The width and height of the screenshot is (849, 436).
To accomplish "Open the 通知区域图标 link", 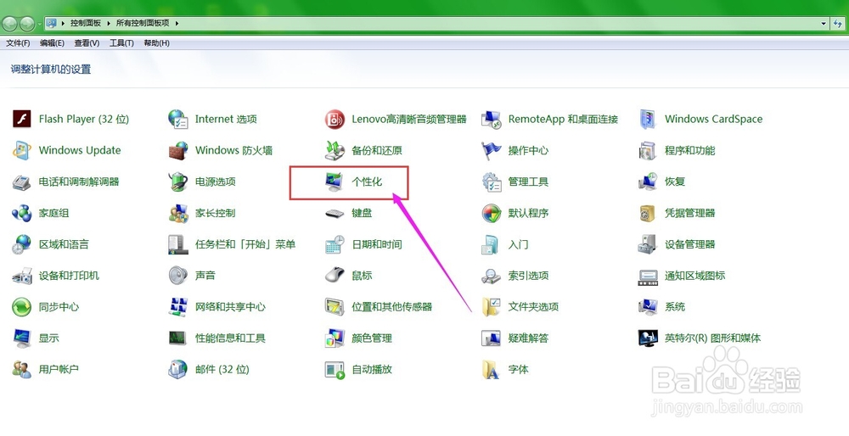I will coord(694,276).
